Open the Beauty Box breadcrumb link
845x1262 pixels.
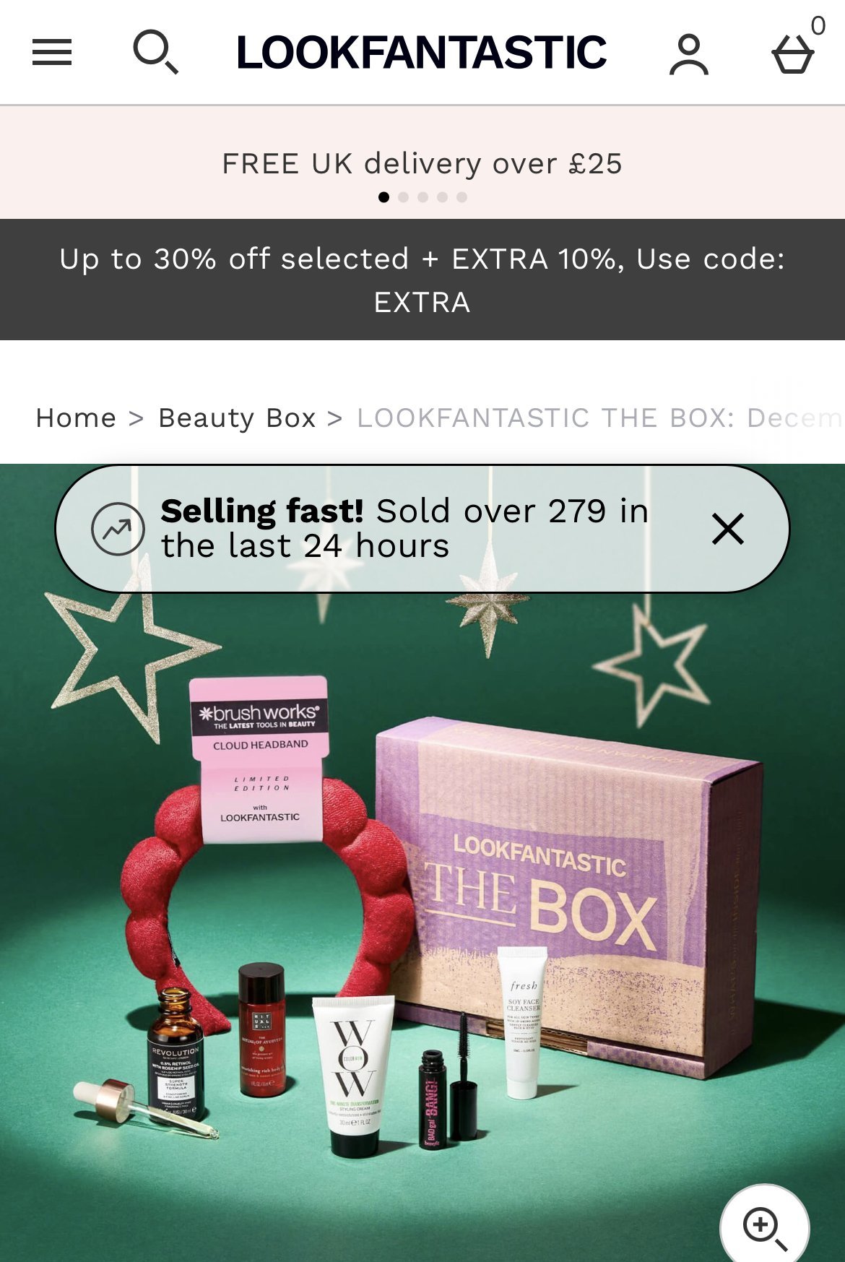[237, 418]
